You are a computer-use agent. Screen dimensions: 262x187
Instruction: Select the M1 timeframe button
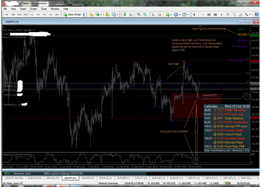(7, 15)
